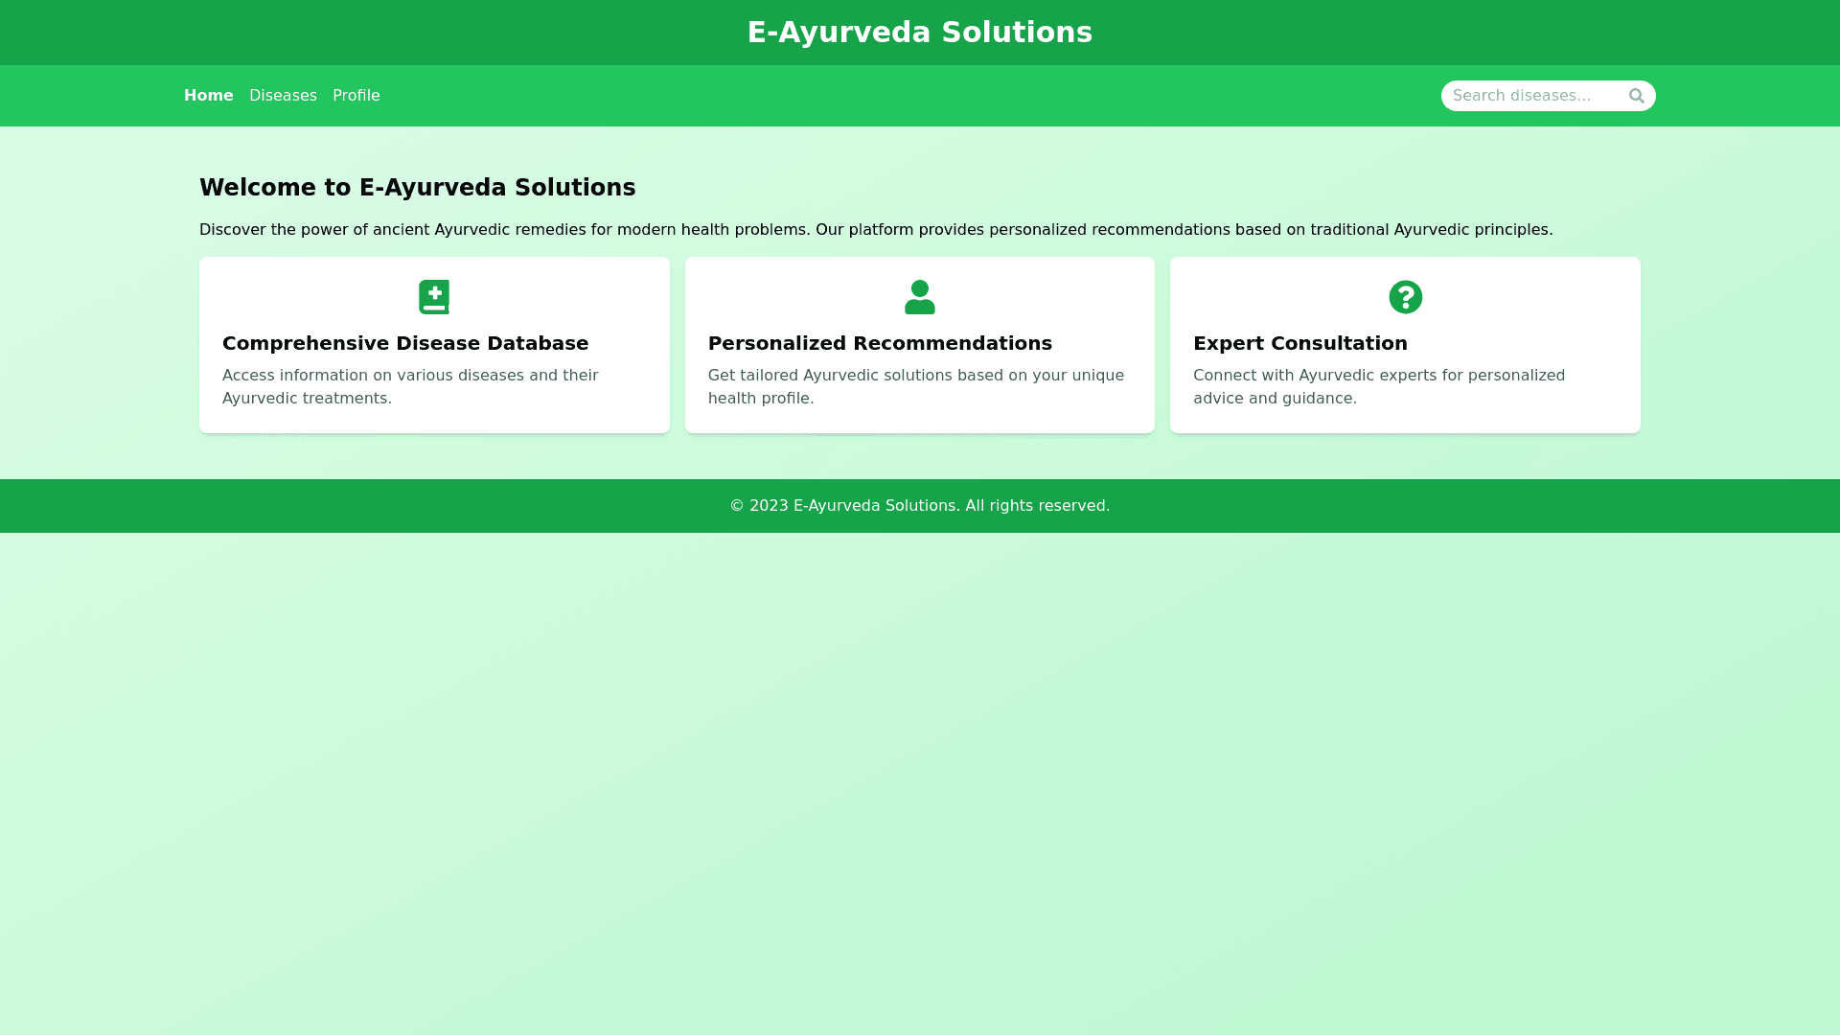Open the Home nav link
Viewport: 1840px width, 1035px height.
[209, 96]
